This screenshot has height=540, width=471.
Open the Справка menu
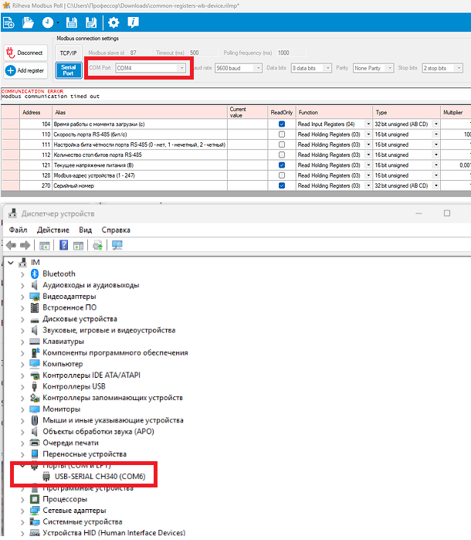(116, 229)
